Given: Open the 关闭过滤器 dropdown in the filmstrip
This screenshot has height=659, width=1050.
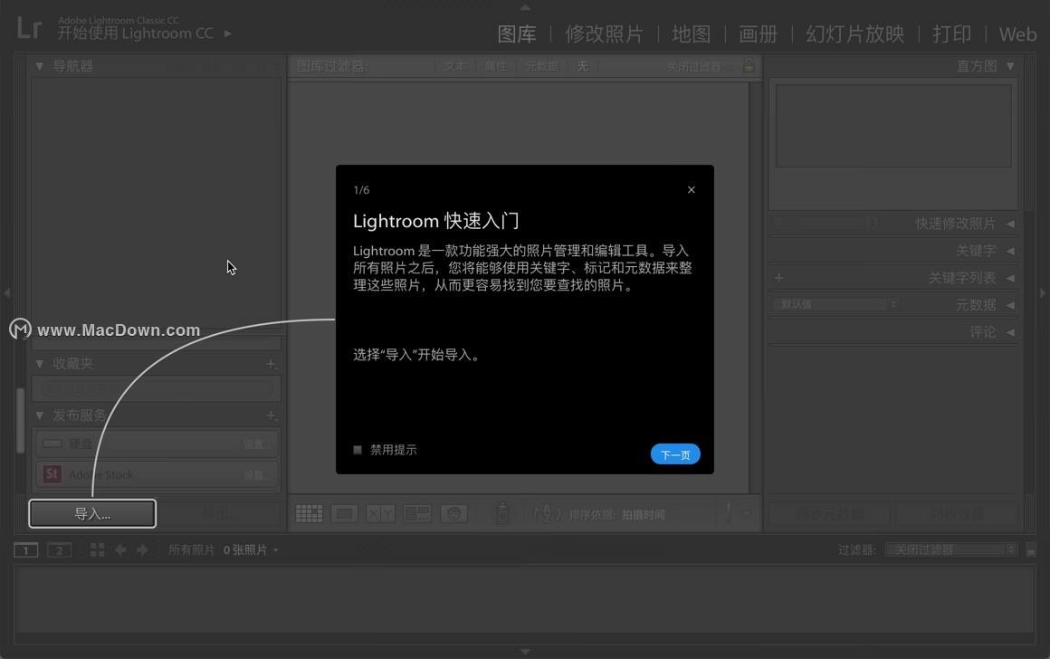Looking at the screenshot, I should pyautogui.click(x=950, y=549).
